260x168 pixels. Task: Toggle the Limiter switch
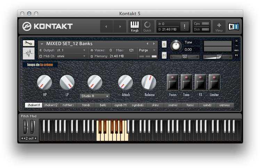click(214, 83)
